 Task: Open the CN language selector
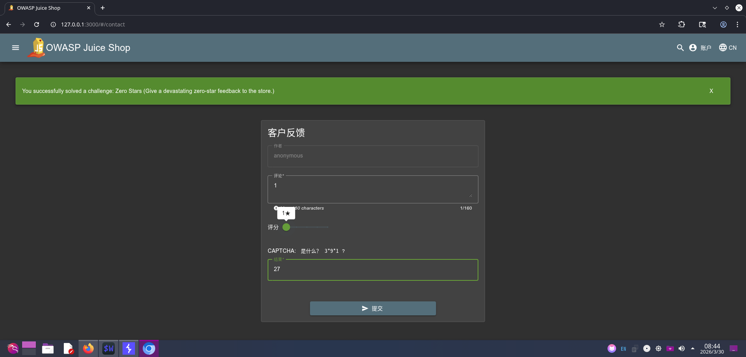728,47
